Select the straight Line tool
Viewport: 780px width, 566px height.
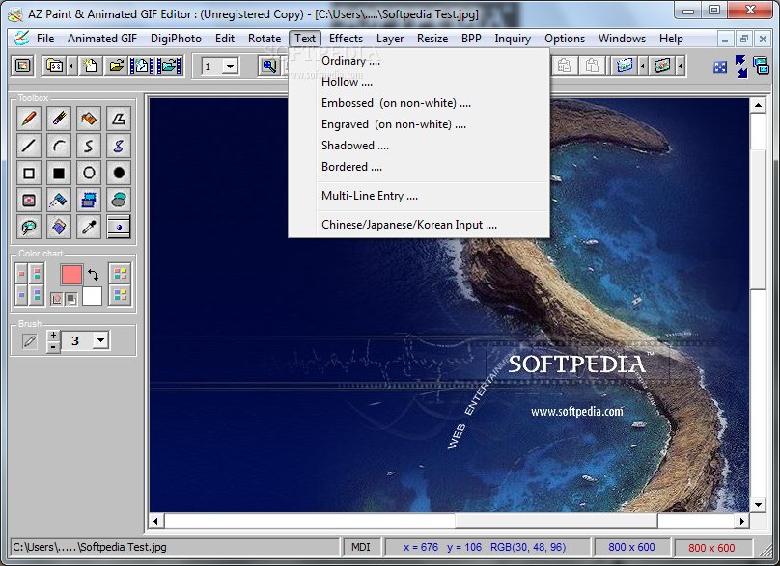click(x=29, y=146)
